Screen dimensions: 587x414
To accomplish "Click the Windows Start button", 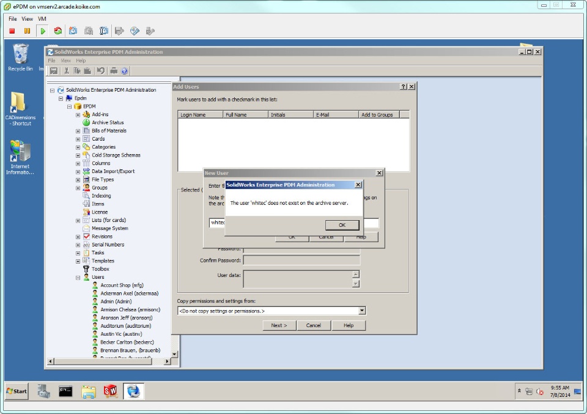I will [17, 391].
